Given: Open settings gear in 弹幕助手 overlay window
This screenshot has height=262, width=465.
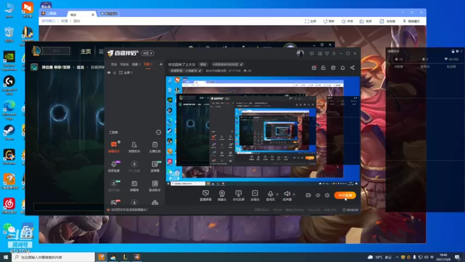Looking at the screenshot, I should click(457, 51).
